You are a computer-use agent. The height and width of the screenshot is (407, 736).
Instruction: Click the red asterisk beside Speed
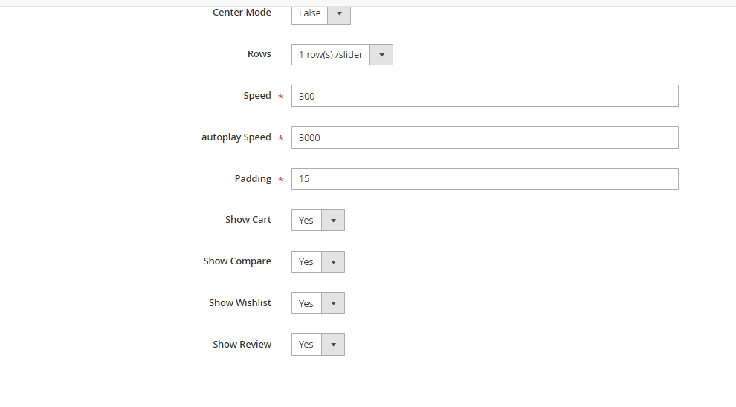click(280, 97)
